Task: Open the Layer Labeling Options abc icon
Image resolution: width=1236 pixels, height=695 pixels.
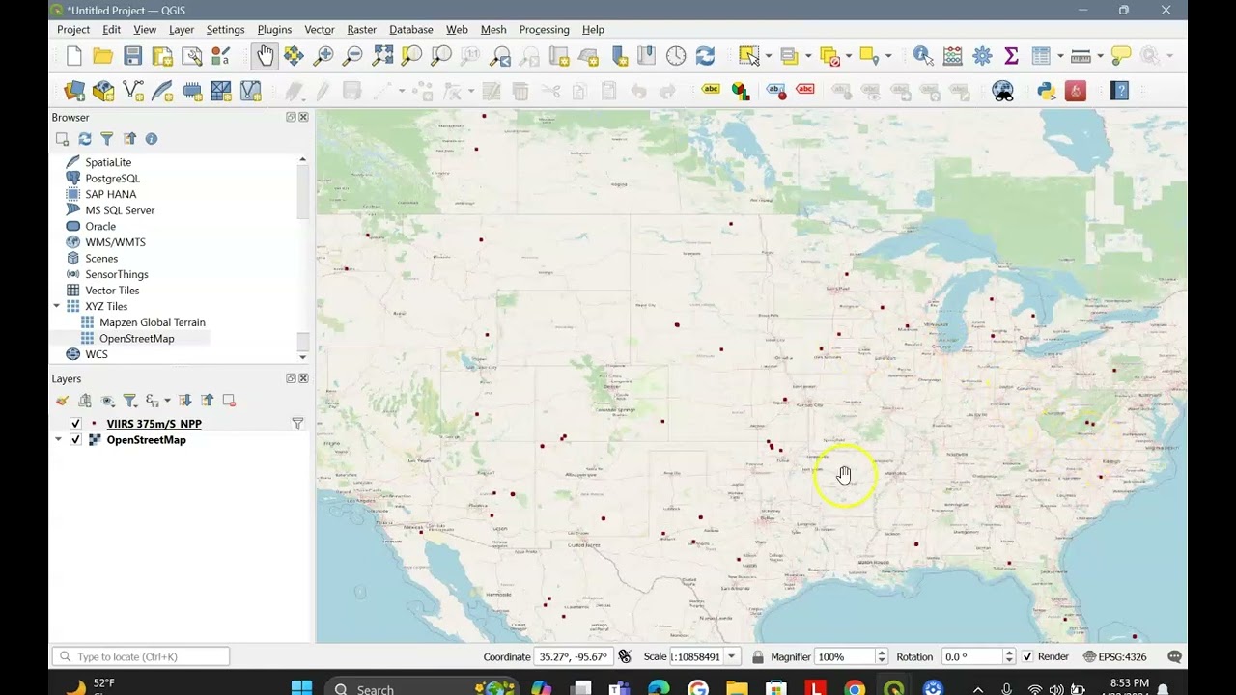Action: point(711,90)
